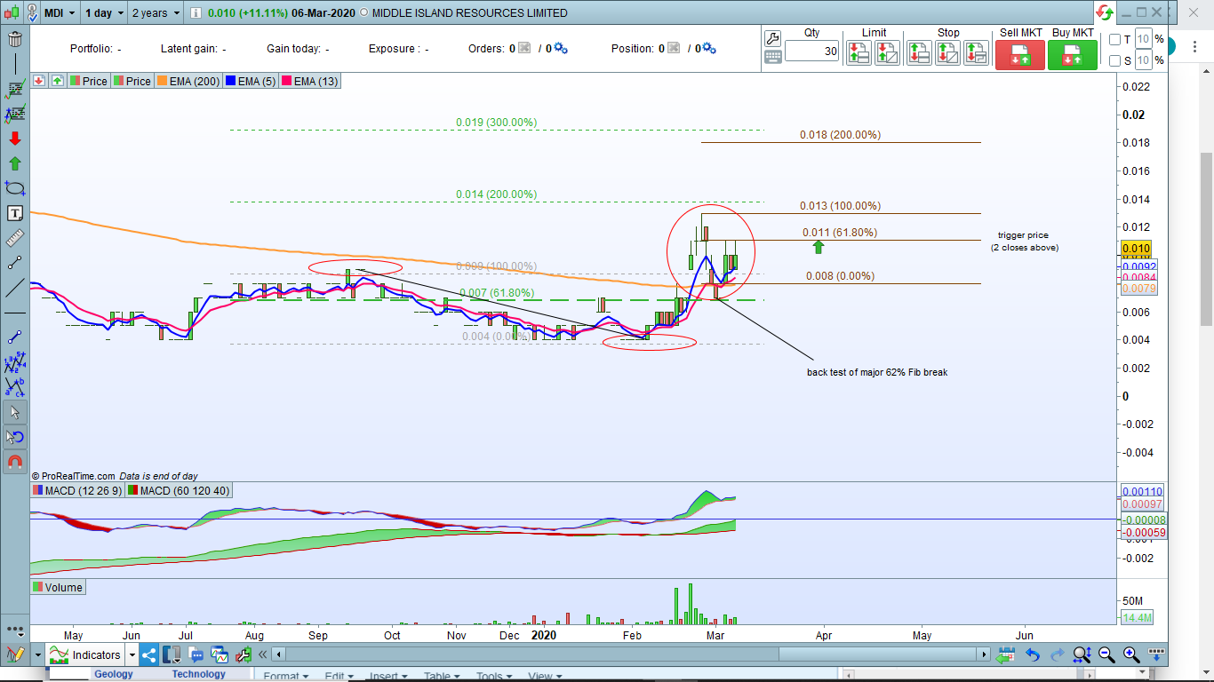Open the MDI ticker dropdown
The height and width of the screenshot is (682, 1214).
[x=61, y=13]
